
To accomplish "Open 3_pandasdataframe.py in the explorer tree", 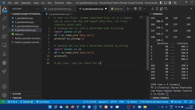I will [27, 26].
